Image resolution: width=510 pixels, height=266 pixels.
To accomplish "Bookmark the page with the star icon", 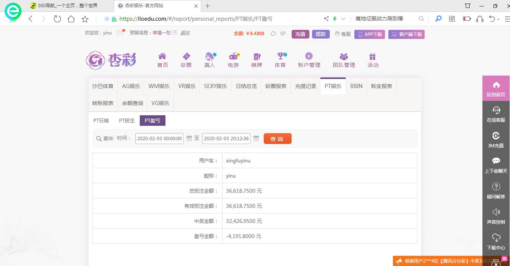I will point(85,19).
